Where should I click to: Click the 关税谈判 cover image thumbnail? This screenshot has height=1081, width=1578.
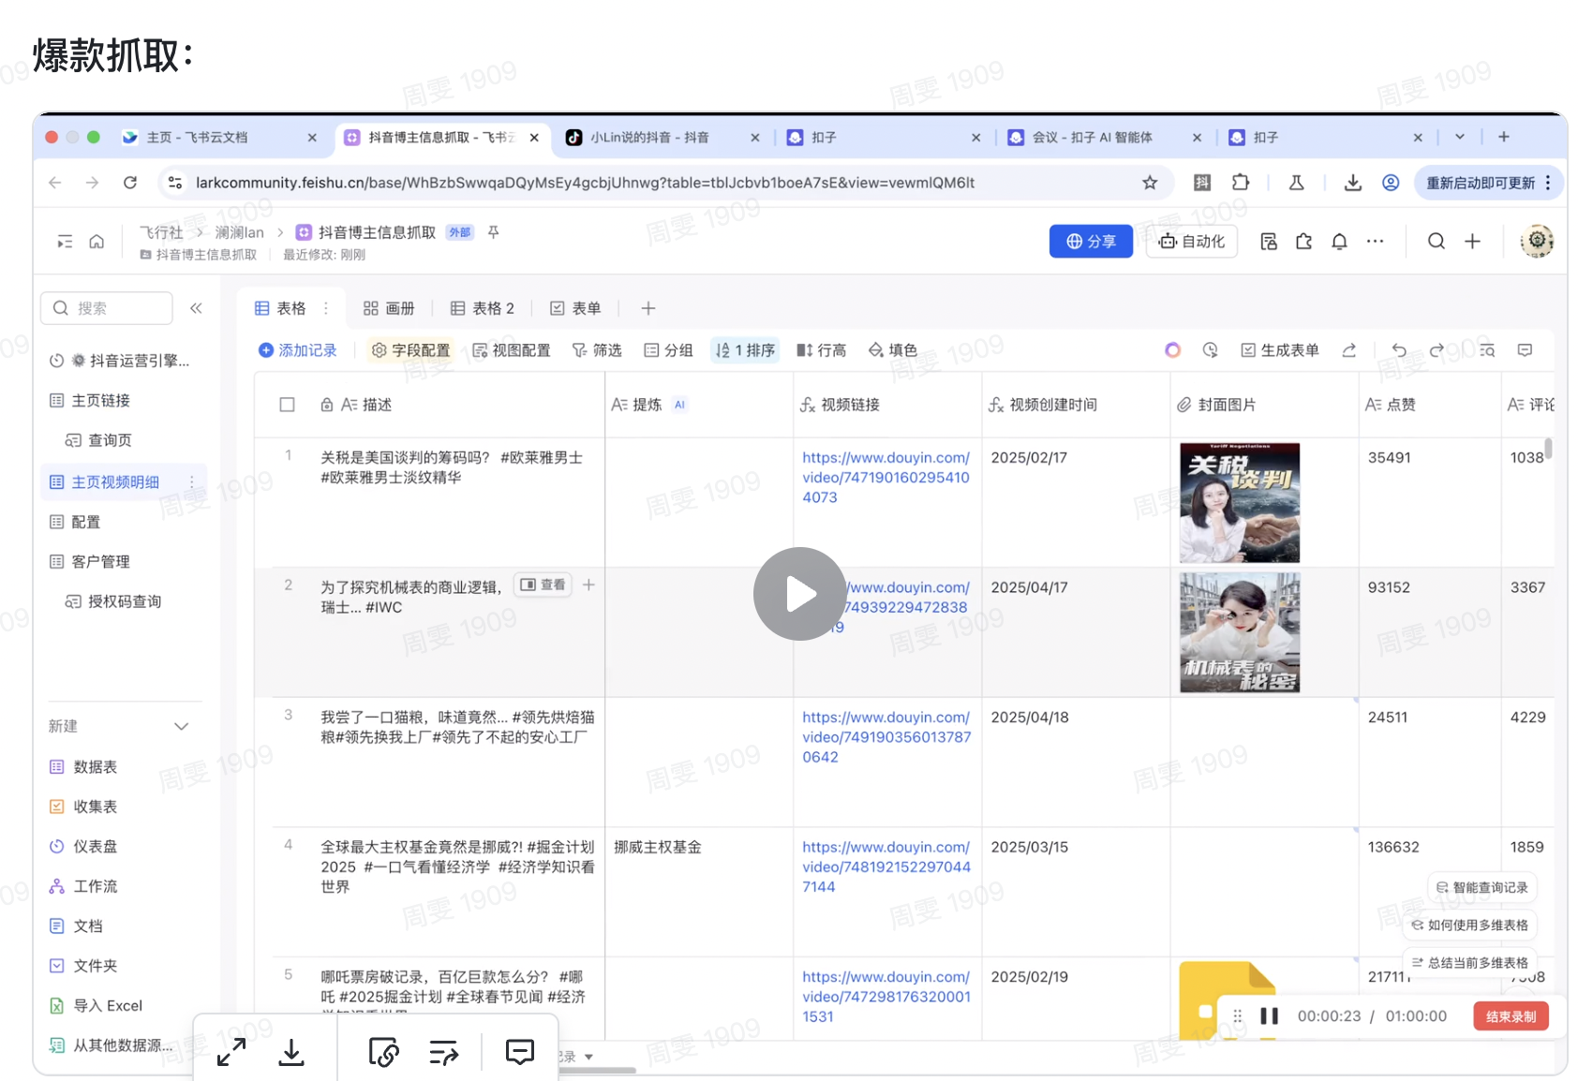[x=1239, y=502]
